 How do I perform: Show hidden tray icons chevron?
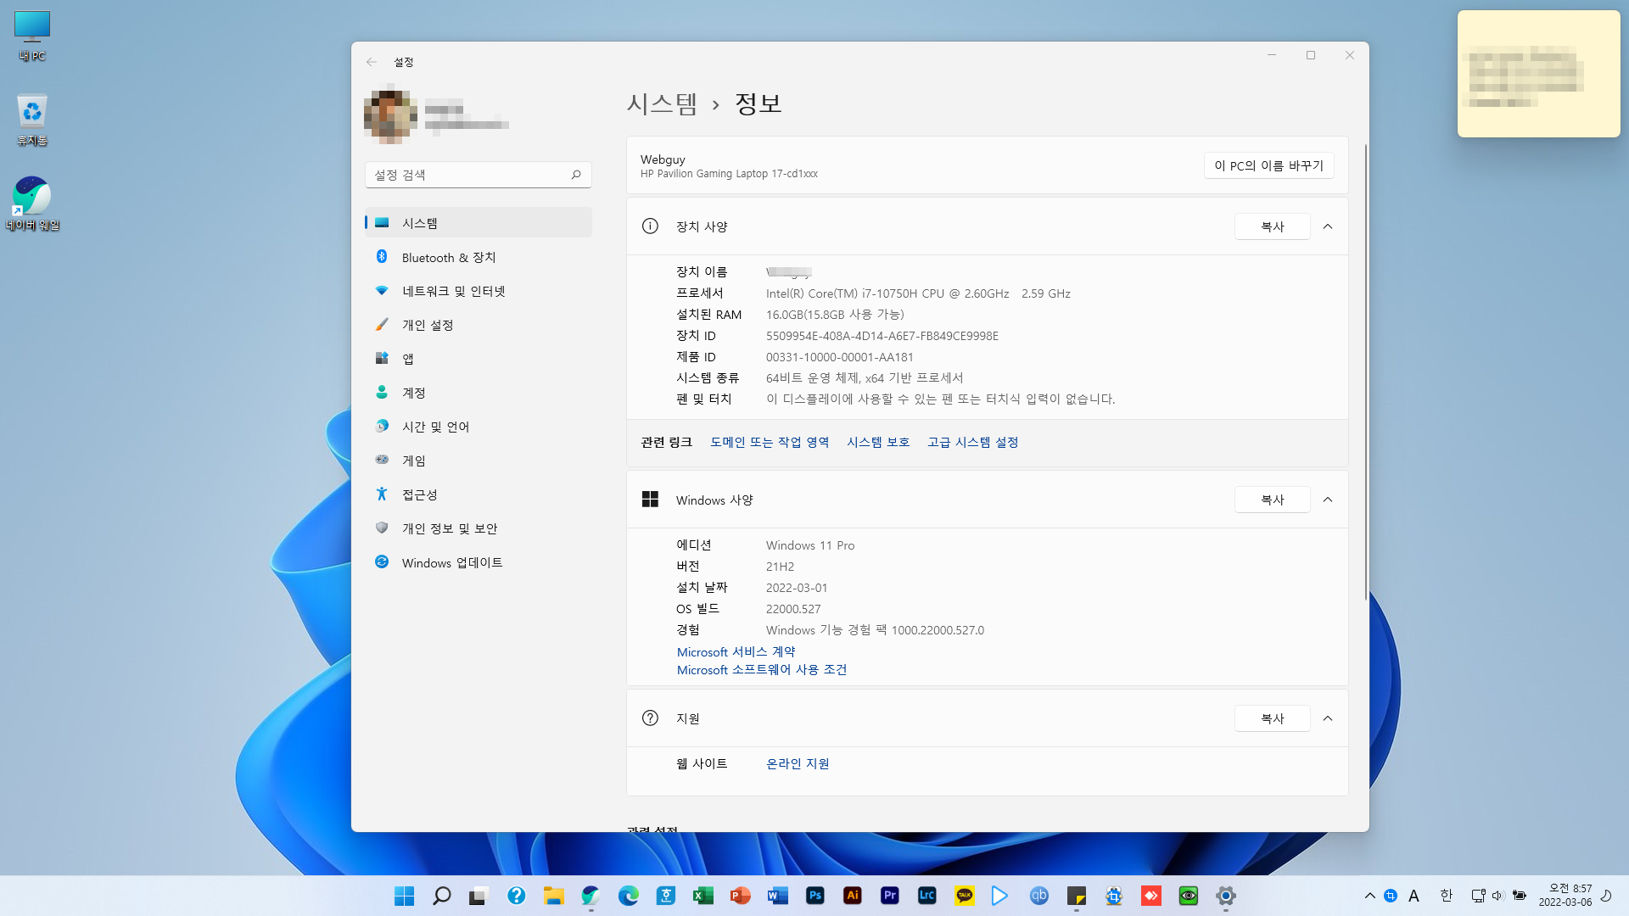(x=1369, y=896)
